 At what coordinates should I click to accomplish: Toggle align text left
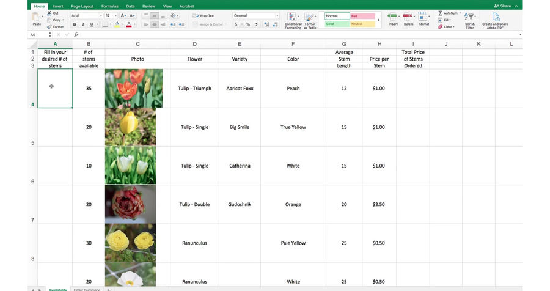146,24
